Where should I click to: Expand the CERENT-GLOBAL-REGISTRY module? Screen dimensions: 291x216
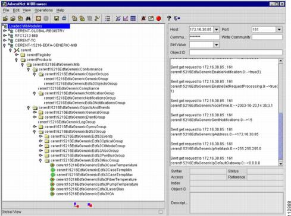coord(5,31)
